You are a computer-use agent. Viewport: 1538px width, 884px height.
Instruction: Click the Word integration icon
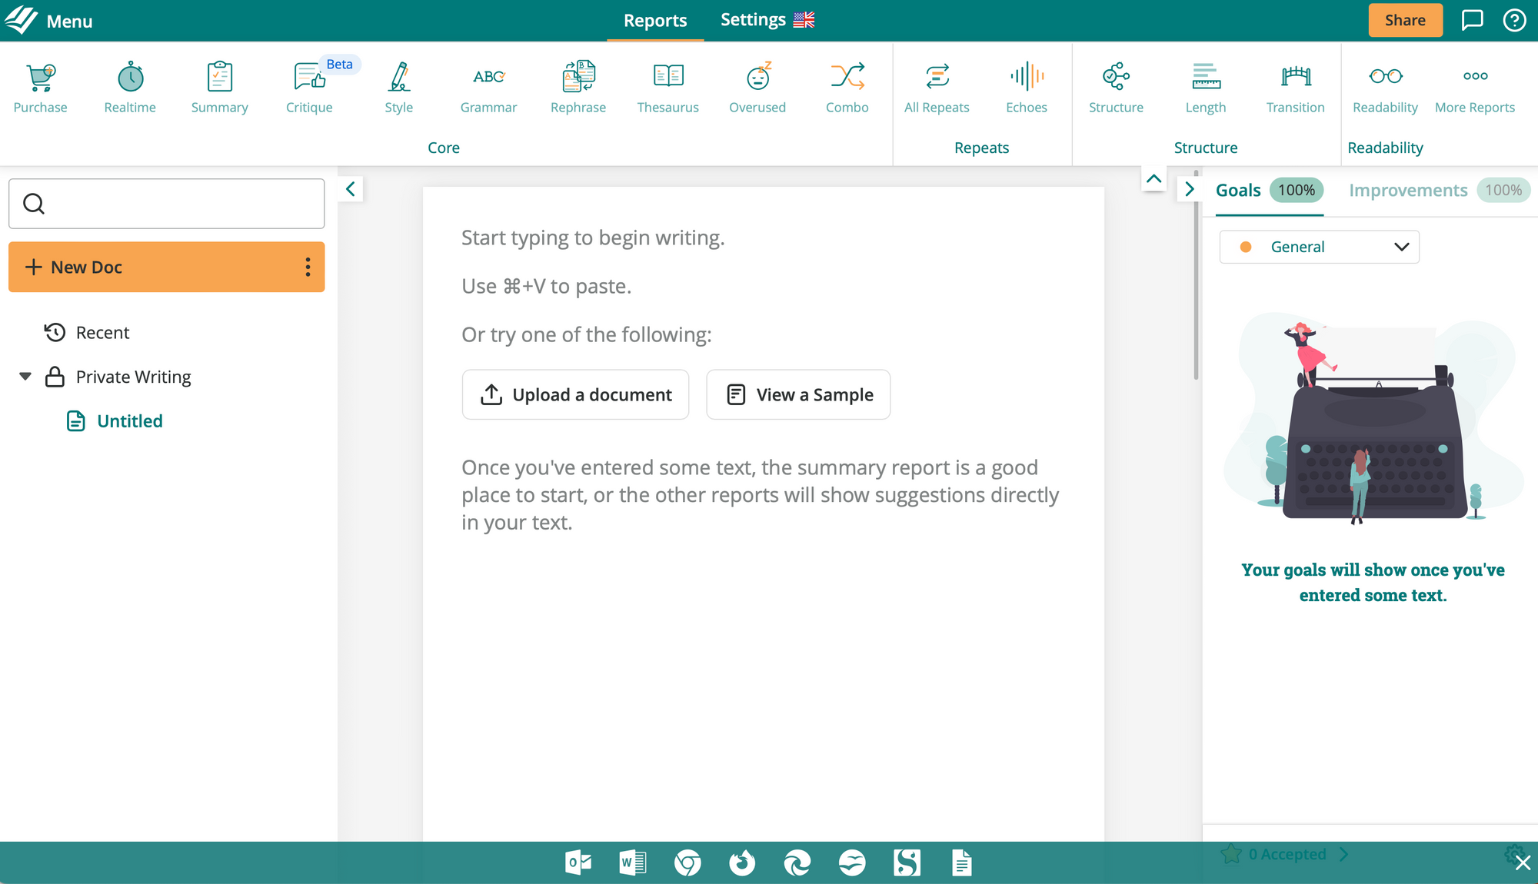633,862
